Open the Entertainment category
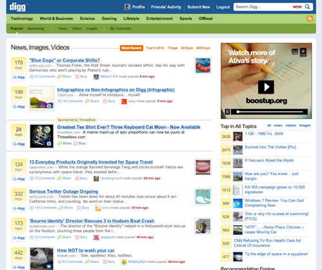Viewport: 322px width, 270px height. (159, 19)
